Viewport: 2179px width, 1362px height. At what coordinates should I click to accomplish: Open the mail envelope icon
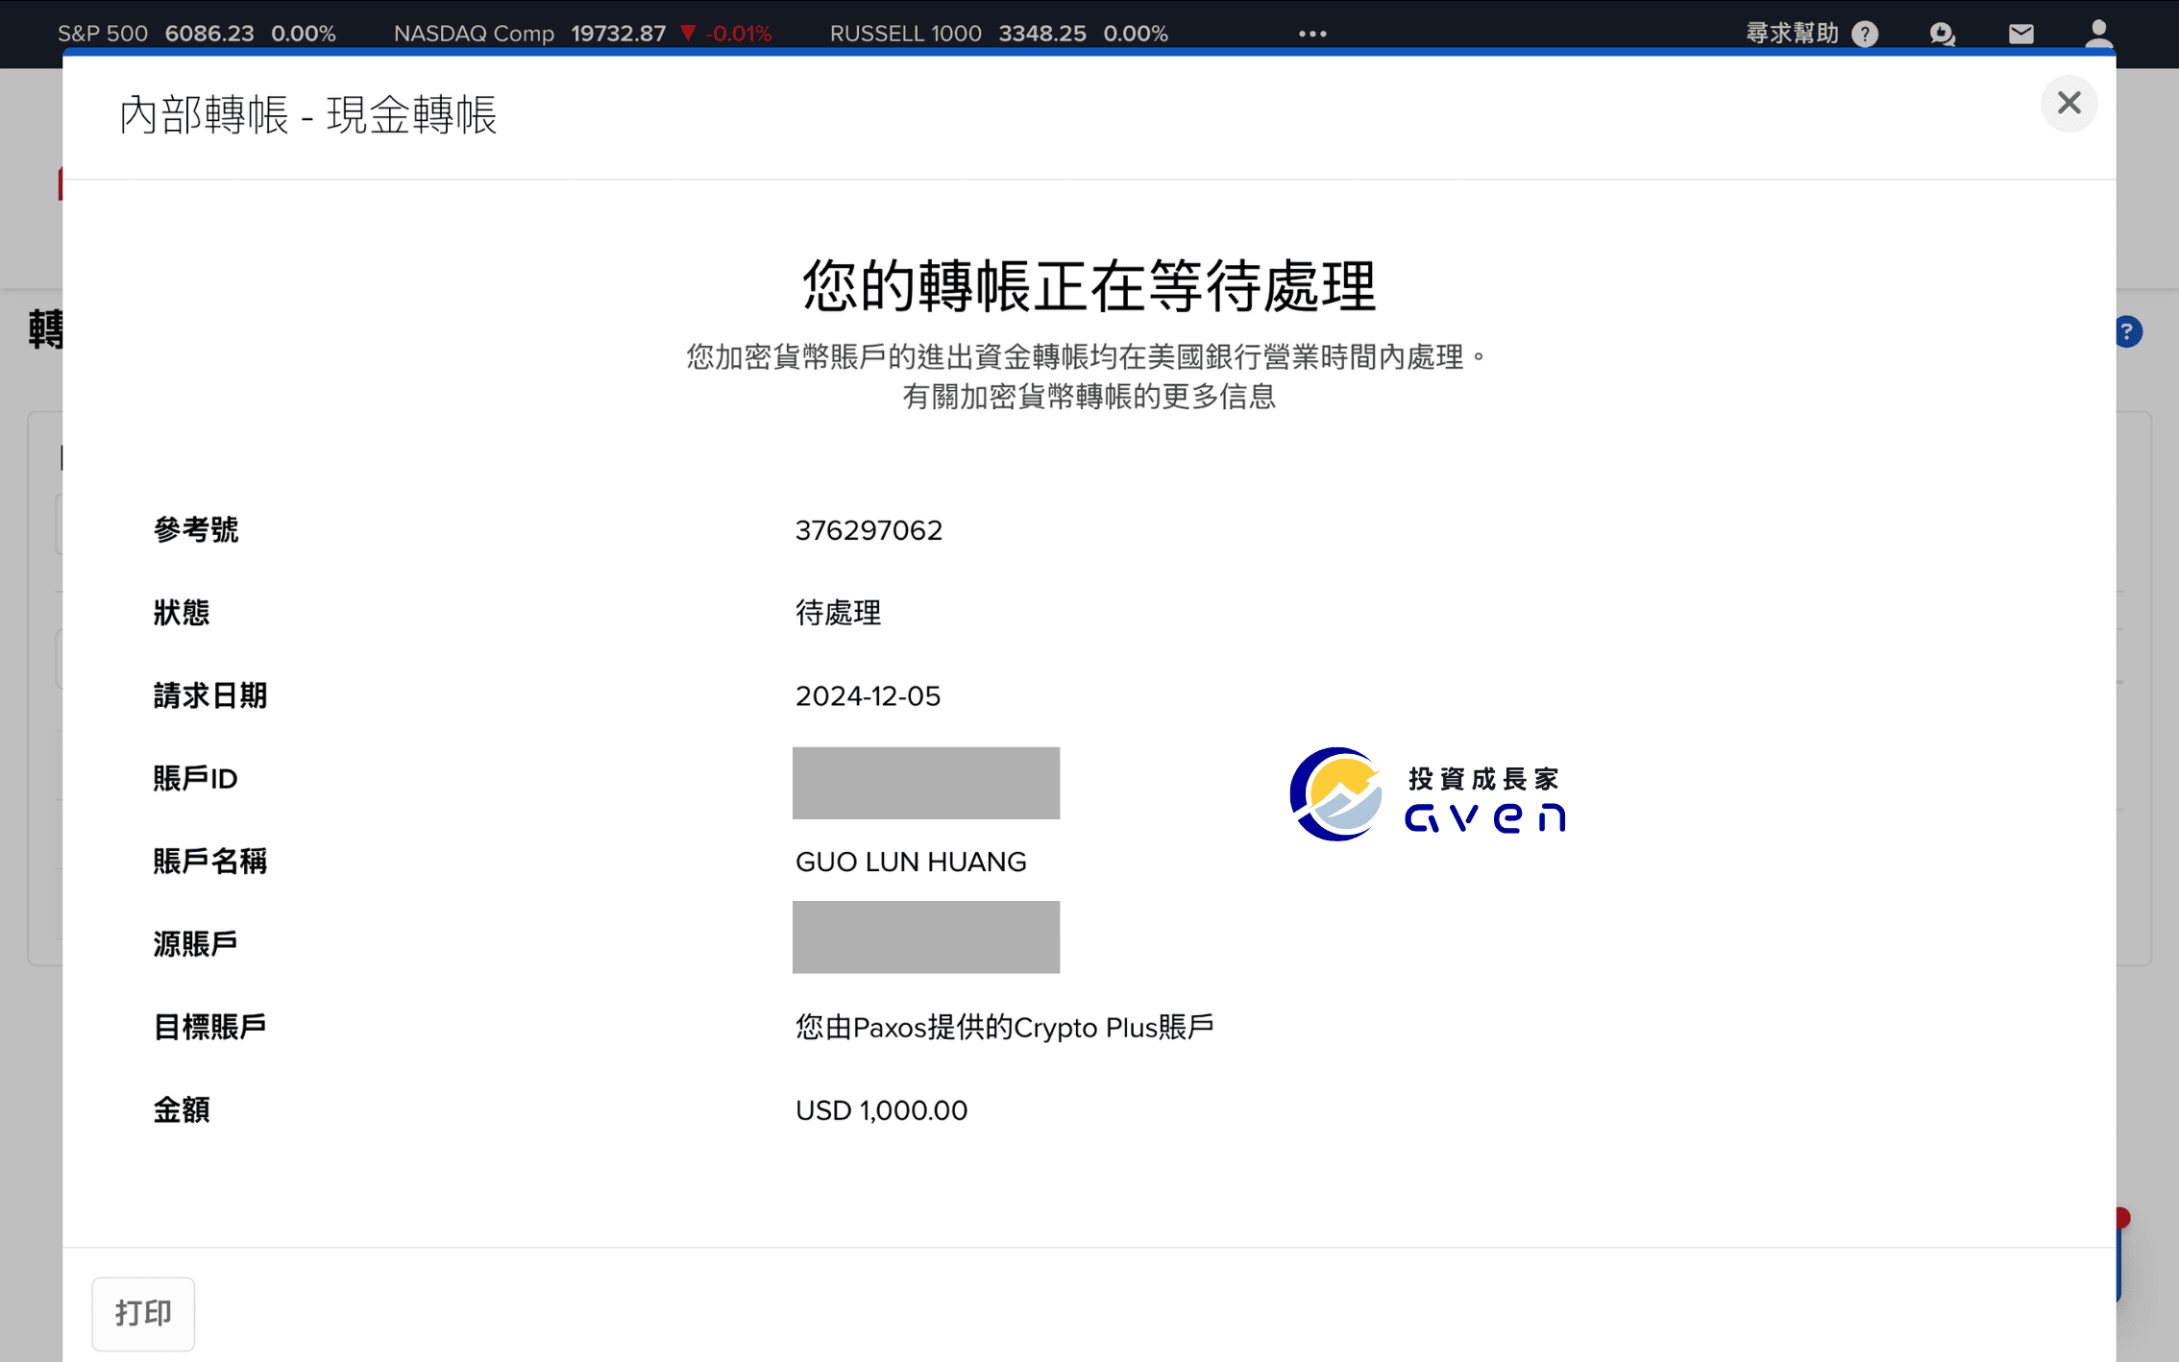(2020, 34)
